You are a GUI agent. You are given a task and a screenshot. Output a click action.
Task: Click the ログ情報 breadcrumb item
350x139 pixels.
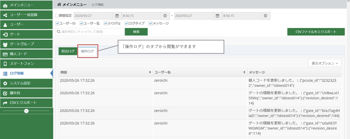(97, 5)
